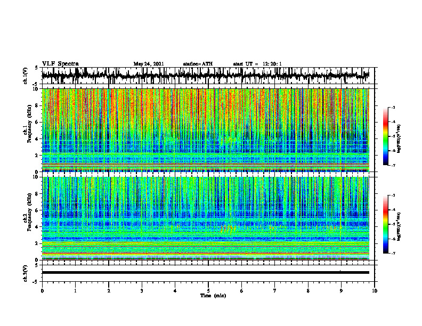
Task: Click the "6" tick on the Time axis
Action: pos(241,291)
